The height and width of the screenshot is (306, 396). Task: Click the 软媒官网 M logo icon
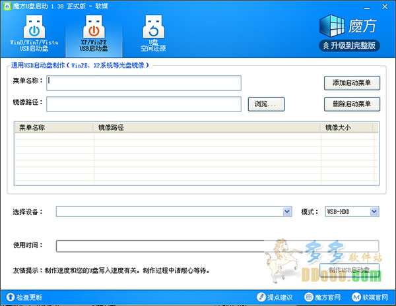pos(356,297)
